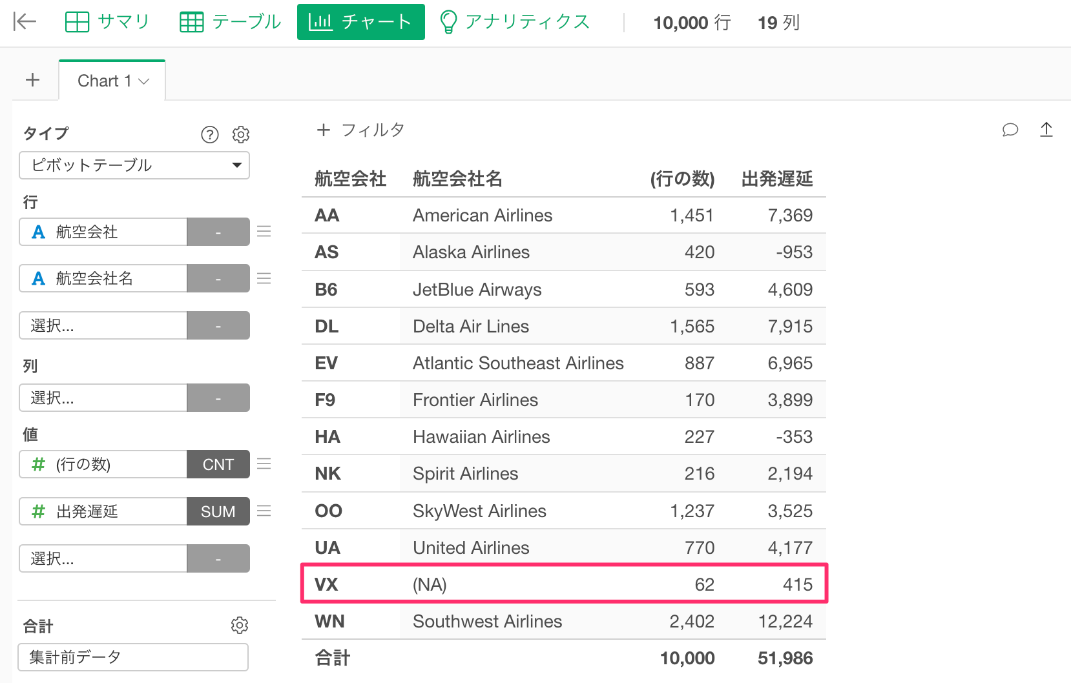Click the (行の数) column header

click(682, 179)
